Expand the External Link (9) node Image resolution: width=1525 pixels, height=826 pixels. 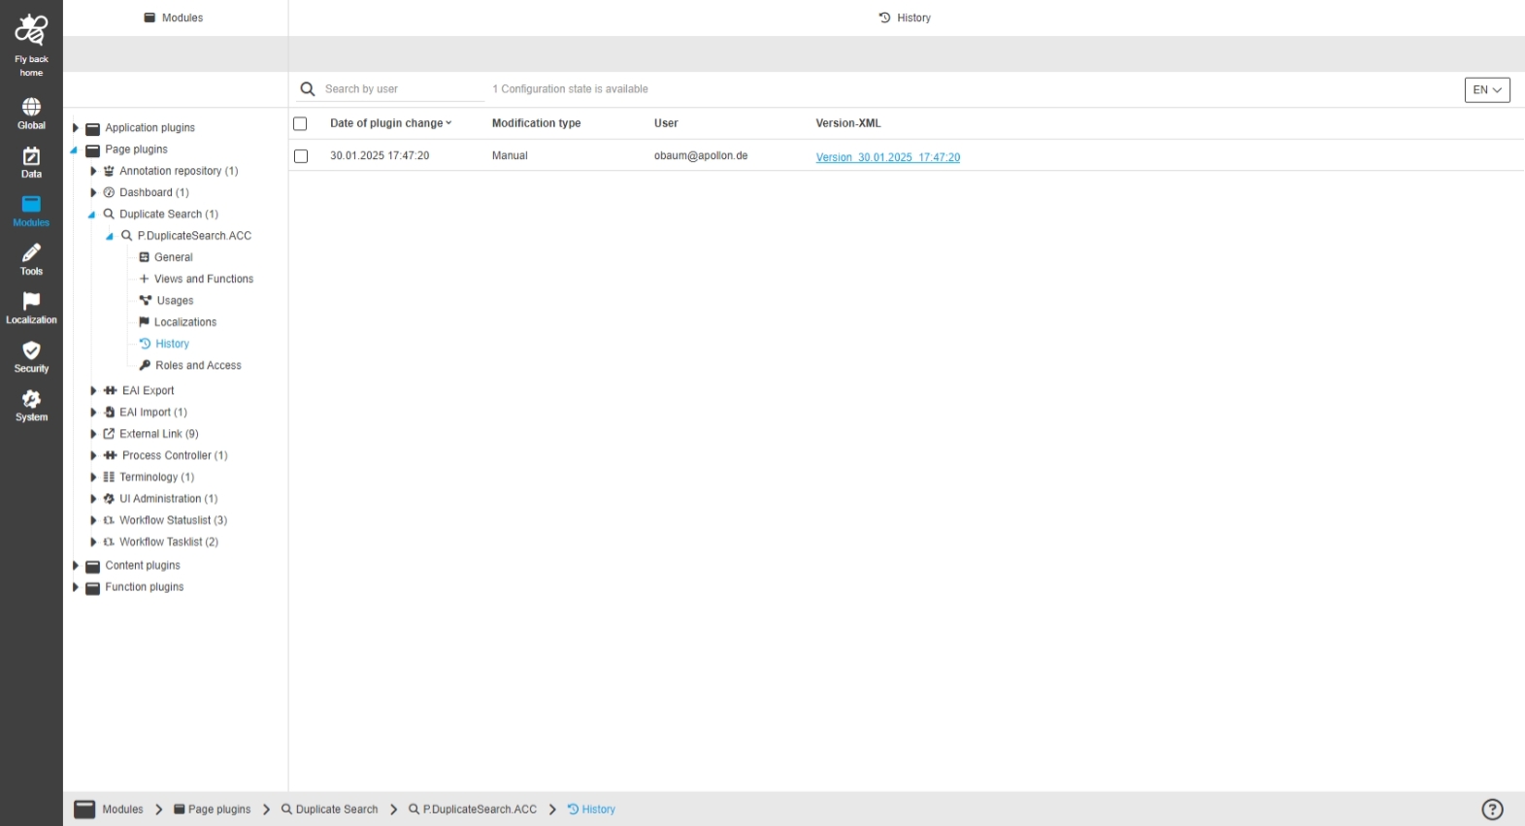[93, 434]
